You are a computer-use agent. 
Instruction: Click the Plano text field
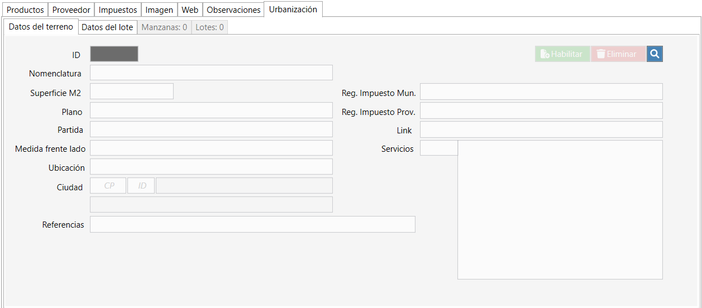tap(211, 110)
